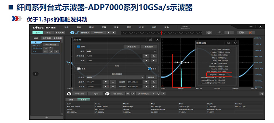Click the rising edge trigger slope icon
Image resolution: width=274 pixels, height=123 pixels.
click(x=77, y=33)
